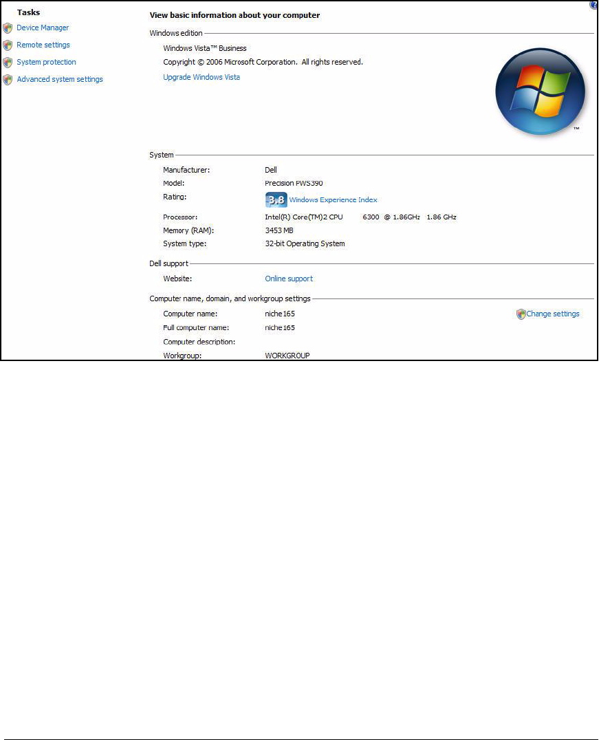Click the Upgrade Windows Vista link
Viewport: 599px width, 740px height.
[202, 77]
